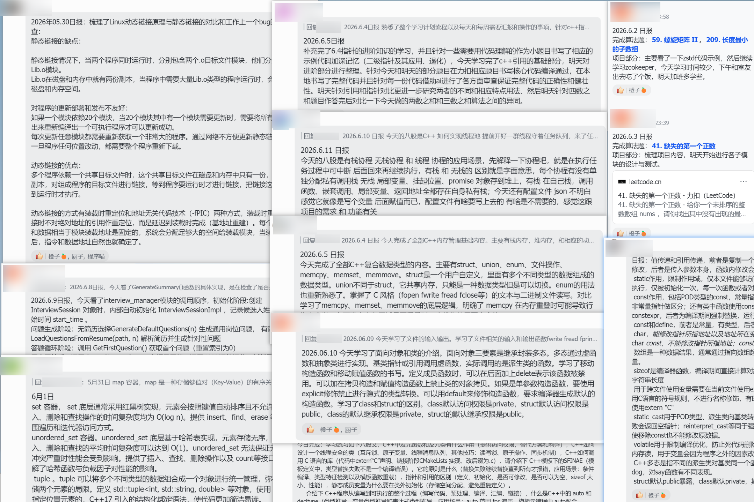Screen dimensions: 754x502
Task: Click the heading text 6月1日
Action: pos(43,397)
